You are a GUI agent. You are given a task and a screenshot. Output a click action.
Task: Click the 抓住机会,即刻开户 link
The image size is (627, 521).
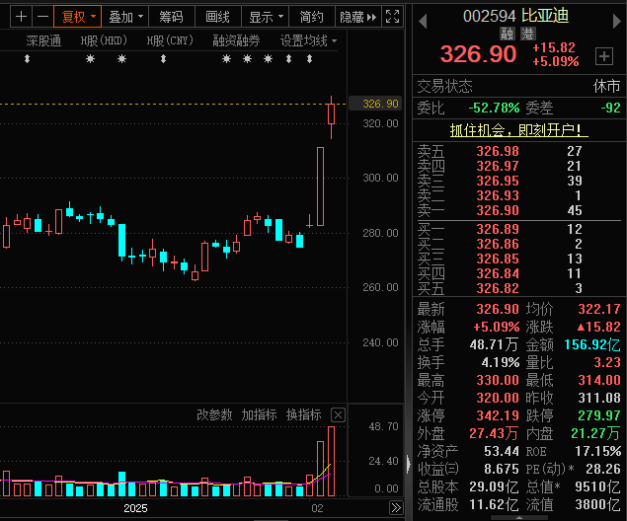518,129
